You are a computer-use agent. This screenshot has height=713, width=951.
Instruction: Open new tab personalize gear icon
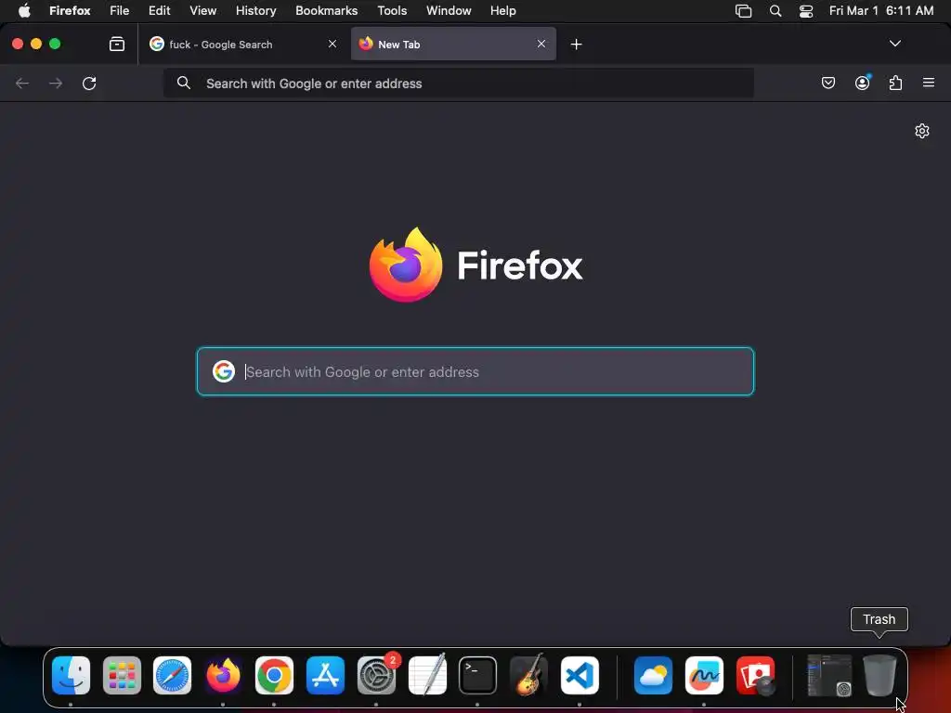[x=922, y=131]
